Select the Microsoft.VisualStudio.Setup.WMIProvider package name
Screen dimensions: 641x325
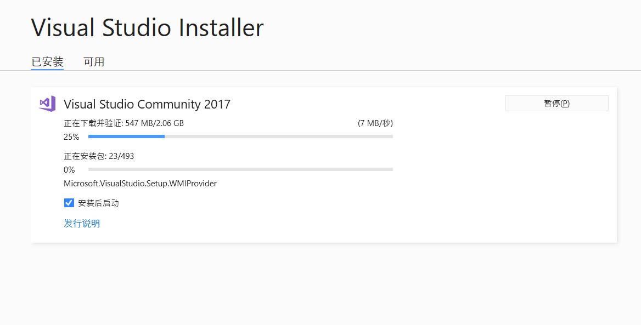click(x=140, y=183)
